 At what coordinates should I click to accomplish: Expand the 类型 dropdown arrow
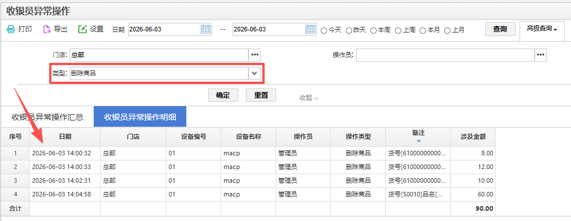[254, 73]
